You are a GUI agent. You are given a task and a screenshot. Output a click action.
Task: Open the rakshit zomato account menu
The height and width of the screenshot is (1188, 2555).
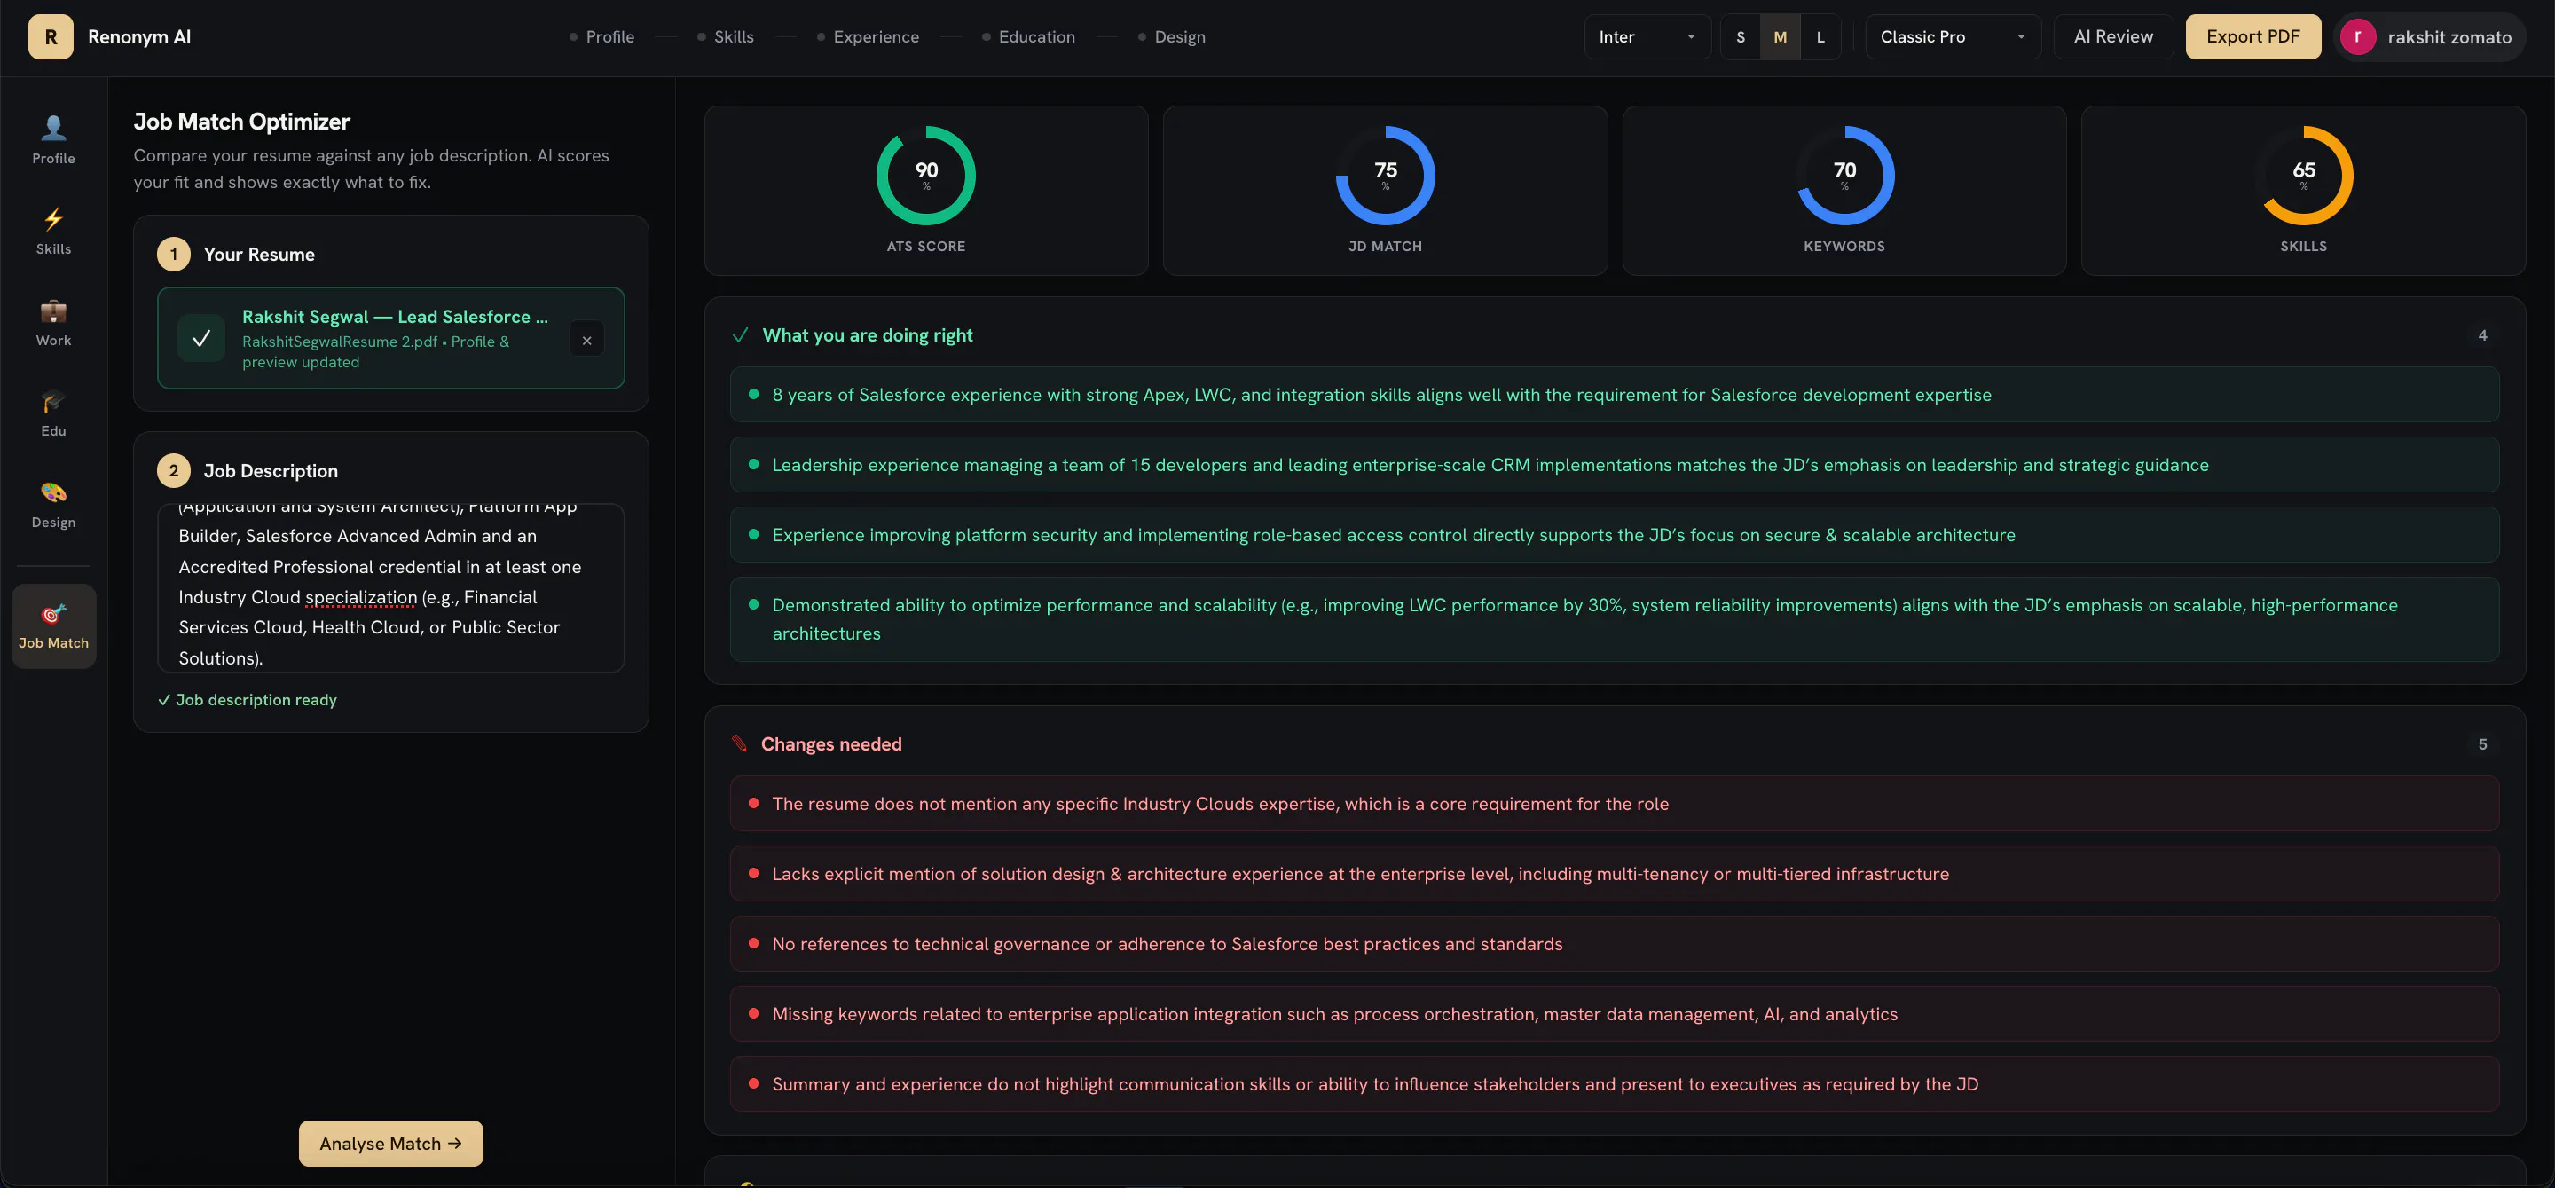[x=2428, y=36]
